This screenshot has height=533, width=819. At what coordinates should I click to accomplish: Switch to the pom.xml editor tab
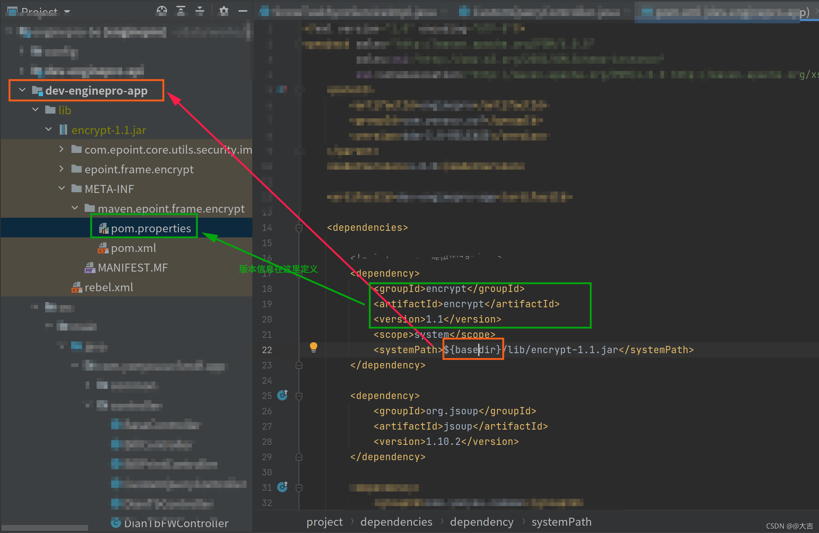pos(726,12)
